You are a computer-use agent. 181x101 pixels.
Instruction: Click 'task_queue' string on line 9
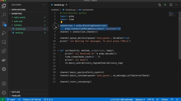(x=103, y=38)
